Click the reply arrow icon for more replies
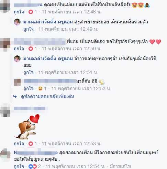The height and width of the screenshot is (169, 167). [15, 97]
